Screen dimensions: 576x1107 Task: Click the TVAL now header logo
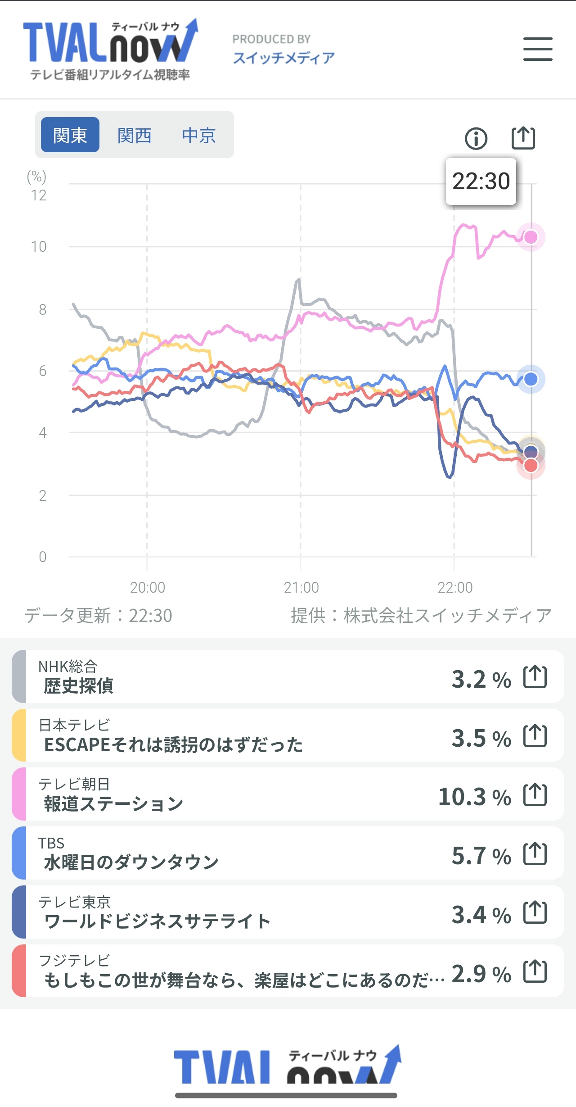point(110,50)
